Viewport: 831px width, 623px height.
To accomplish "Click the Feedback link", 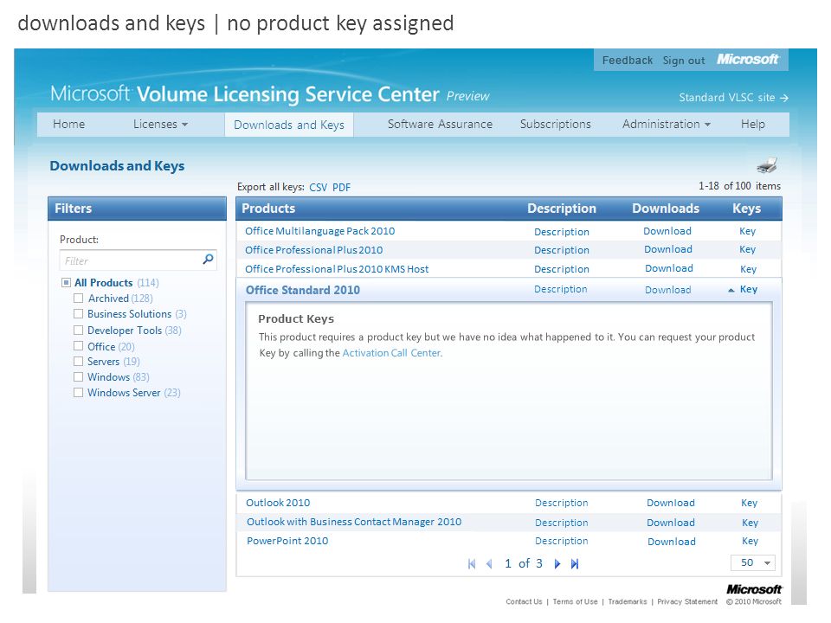I will click(x=628, y=61).
